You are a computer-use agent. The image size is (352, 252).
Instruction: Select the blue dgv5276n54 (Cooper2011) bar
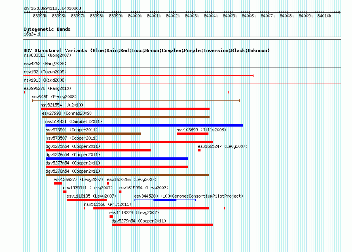(x=117, y=159)
